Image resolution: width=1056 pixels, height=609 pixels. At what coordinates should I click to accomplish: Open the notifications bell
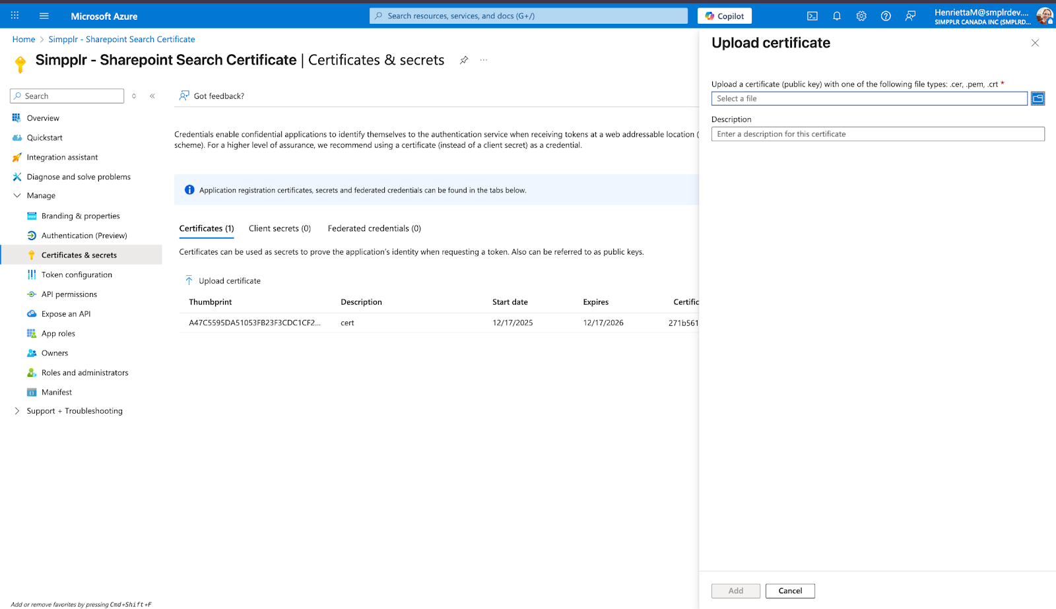pos(837,16)
